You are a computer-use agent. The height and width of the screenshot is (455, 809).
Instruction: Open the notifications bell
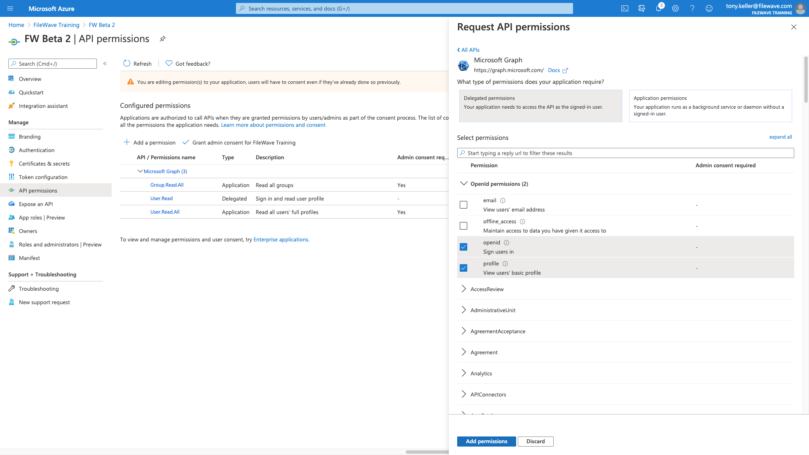[x=659, y=8]
